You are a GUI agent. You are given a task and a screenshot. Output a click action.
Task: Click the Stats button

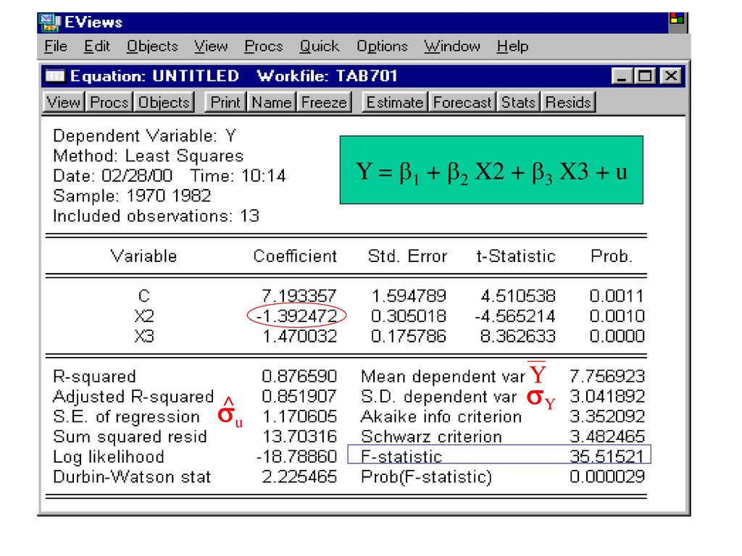518,102
